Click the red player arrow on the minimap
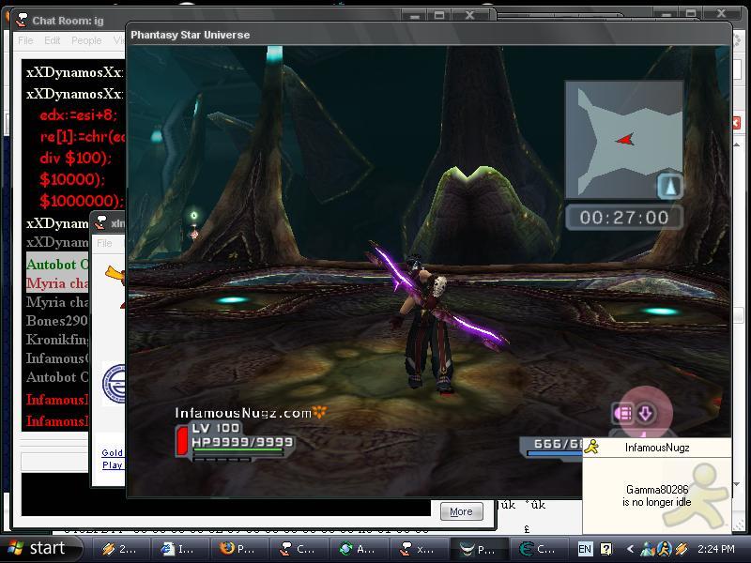Viewport: 751px width, 563px height. point(625,139)
